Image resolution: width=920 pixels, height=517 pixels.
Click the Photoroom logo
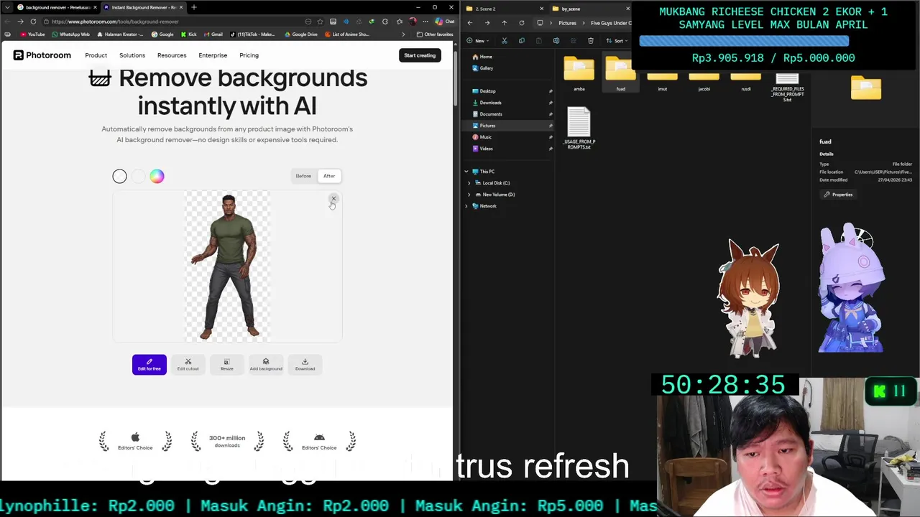click(x=42, y=55)
